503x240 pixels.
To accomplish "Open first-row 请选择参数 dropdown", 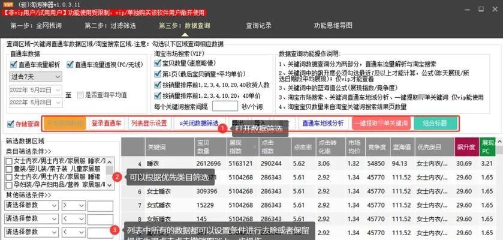I will [x=31, y=205].
